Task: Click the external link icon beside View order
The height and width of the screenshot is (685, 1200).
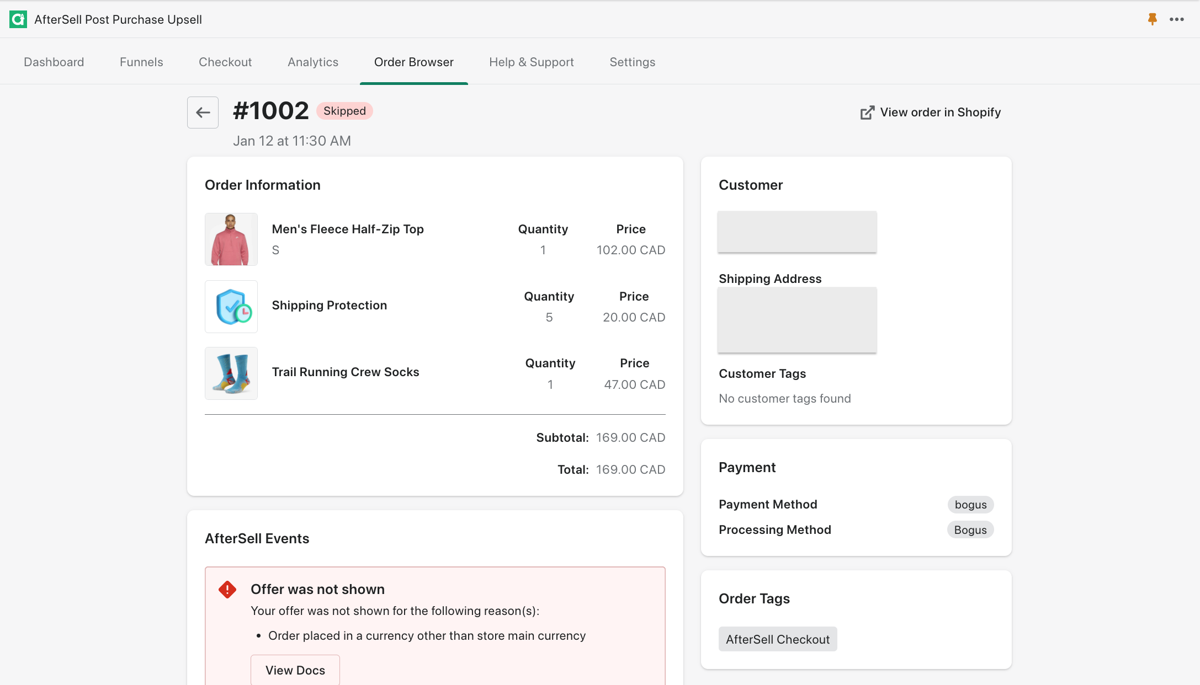Action: coord(867,113)
